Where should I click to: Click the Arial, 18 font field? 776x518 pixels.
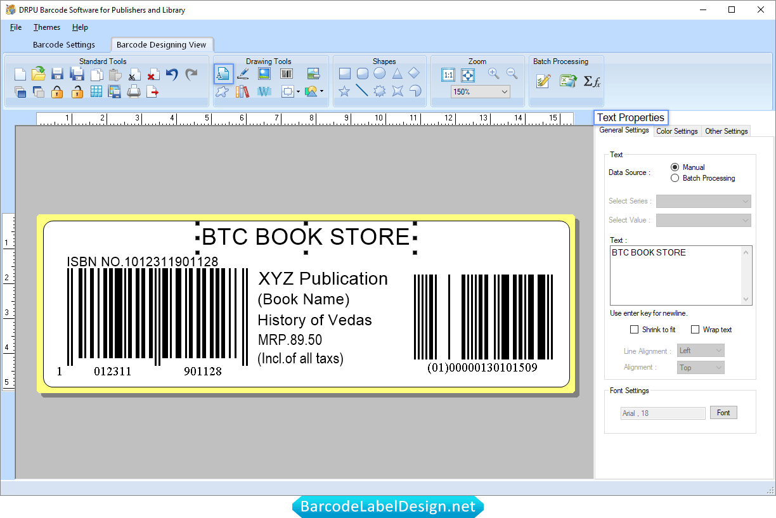pos(663,413)
